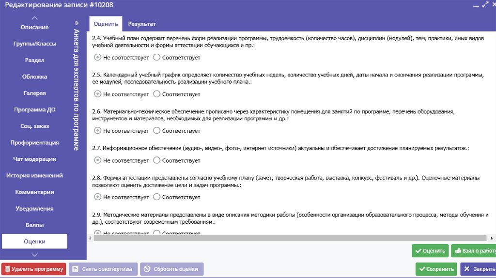Open the 'Оценить' tab
This screenshot has width=496, height=278.
[106, 24]
